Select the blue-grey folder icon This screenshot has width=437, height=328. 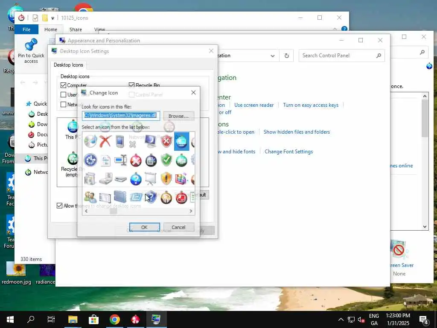coord(120,197)
